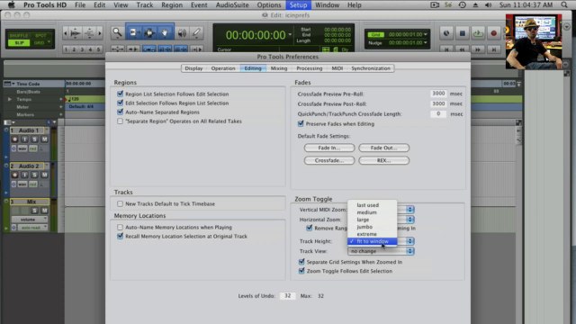Viewport: 576px width, 324px height.
Task: Activate Slip edit mode
Action: pyautogui.click(x=19, y=43)
